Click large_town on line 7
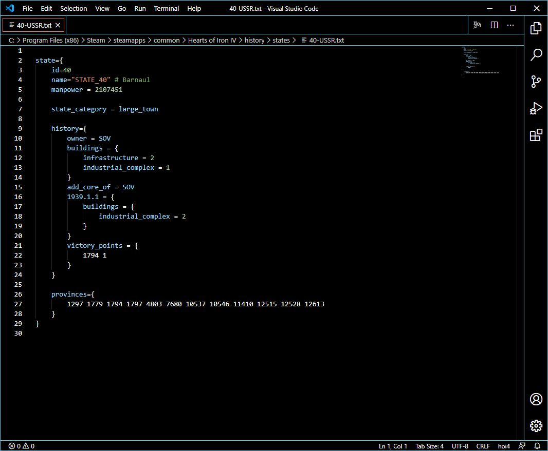Image resolution: width=548 pixels, height=451 pixels. pyautogui.click(x=138, y=109)
